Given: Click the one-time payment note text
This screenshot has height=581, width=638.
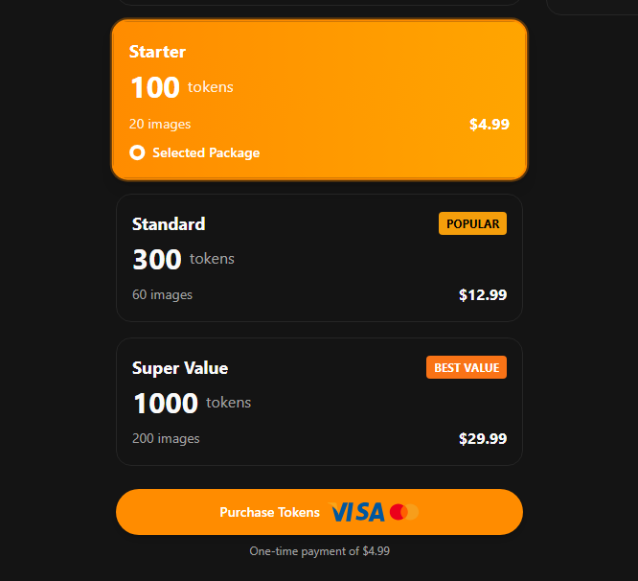Looking at the screenshot, I should [319, 551].
